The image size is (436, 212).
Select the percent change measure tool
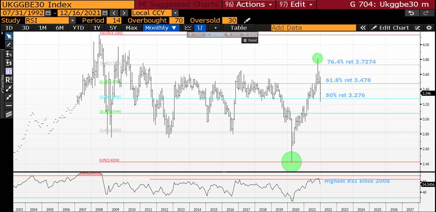[9, 54]
